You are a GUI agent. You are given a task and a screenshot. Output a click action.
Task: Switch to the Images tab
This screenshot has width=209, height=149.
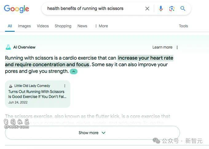pos(24,26)
